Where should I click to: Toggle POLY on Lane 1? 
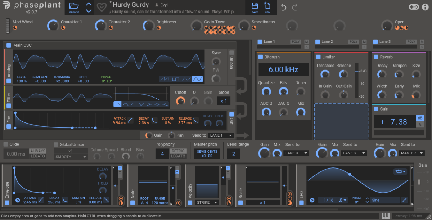[x=296, y=42]
